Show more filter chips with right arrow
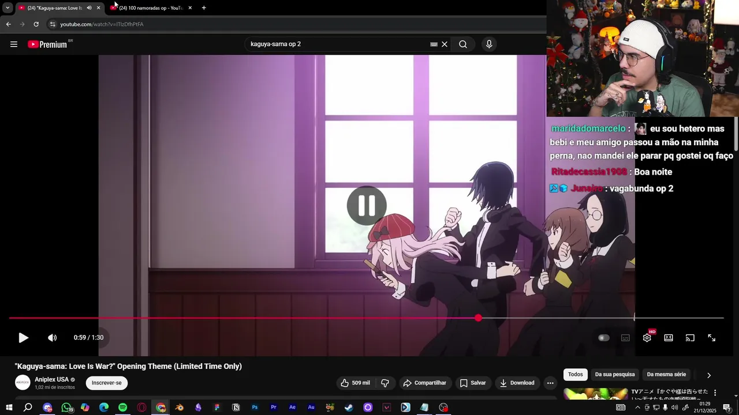739x415 pixels. coord(709,375)
